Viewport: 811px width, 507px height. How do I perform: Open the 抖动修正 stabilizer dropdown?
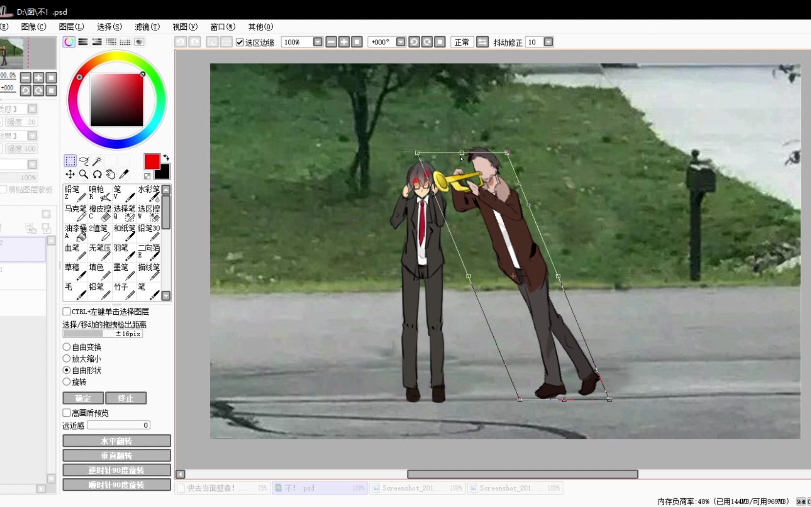(x=548, y=42)
